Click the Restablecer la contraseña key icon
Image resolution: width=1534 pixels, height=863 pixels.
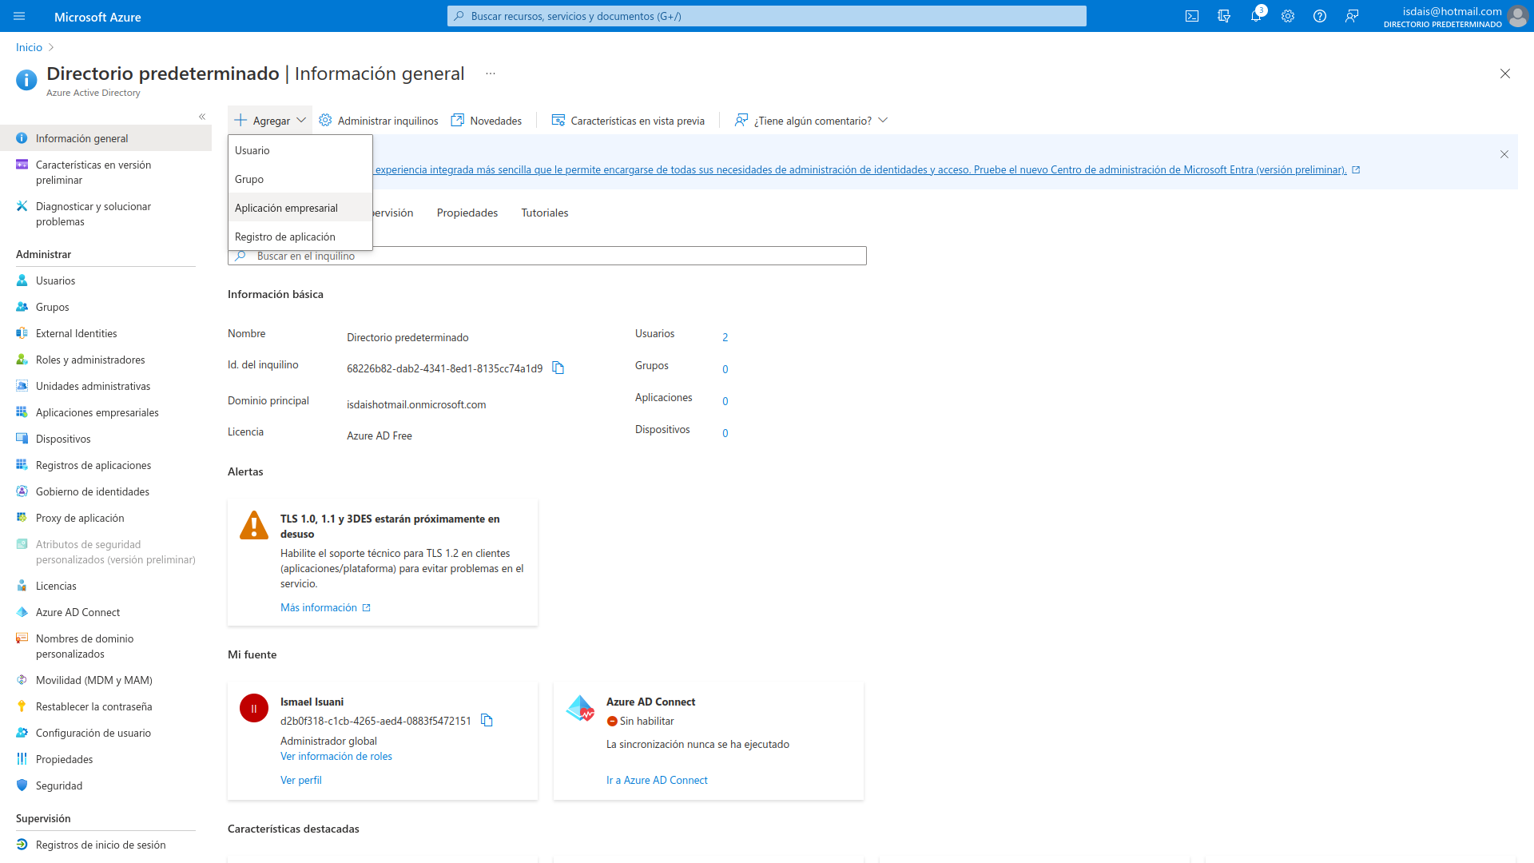tap(22, 706)
